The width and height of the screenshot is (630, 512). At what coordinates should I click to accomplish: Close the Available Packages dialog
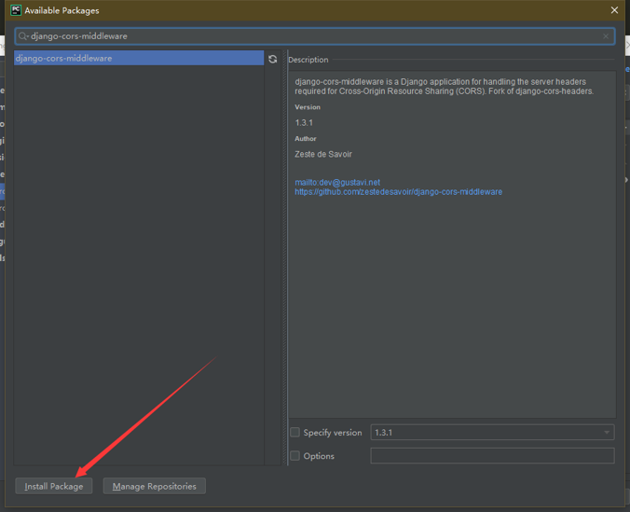(614, 10)
